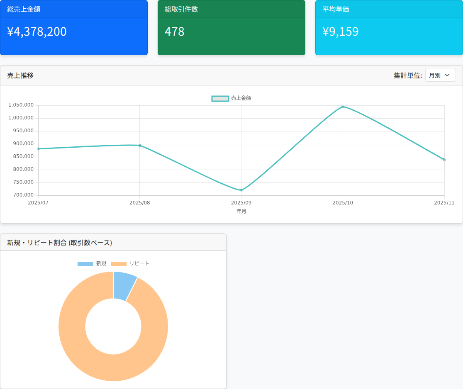The image size is (463, 389).
Task: Open the 月別 aggregation unit dropdown
Action: pos(440,75)
